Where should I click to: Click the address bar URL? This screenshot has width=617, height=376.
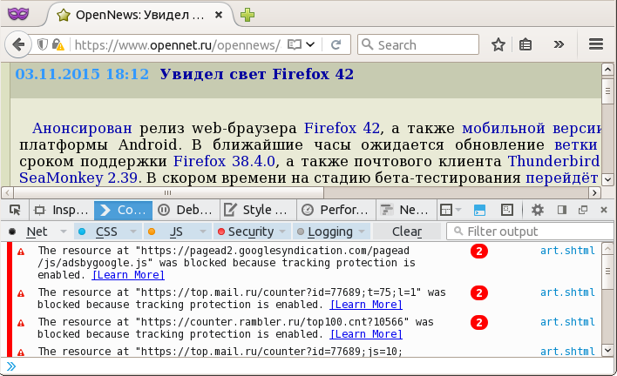coord(178,44)
